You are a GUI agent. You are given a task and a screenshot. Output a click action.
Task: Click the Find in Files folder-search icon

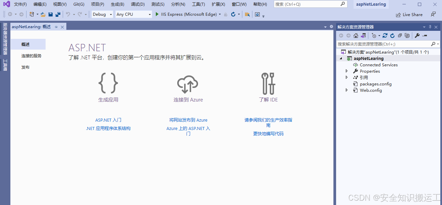coord(247,14)
